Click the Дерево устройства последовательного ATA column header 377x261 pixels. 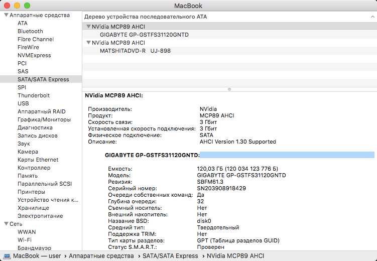coord(146,17)
